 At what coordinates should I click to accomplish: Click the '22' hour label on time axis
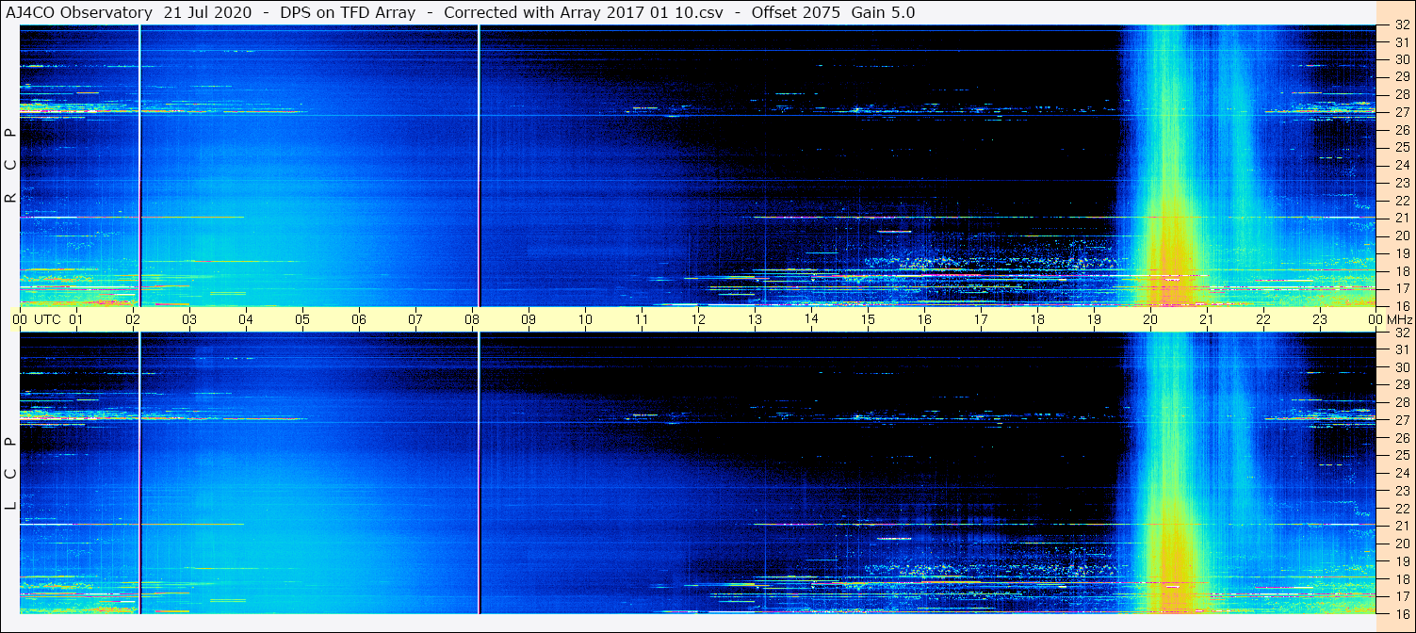click(1263, 319)
